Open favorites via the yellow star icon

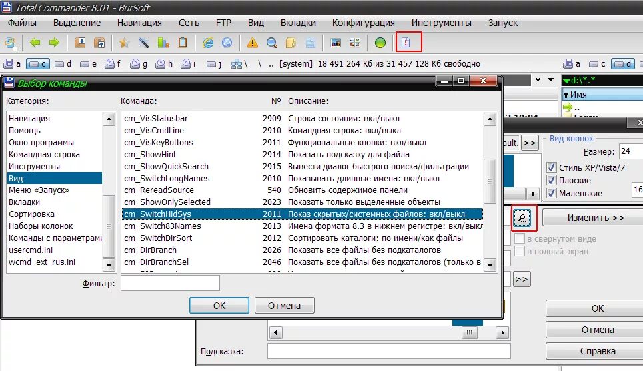124,42
